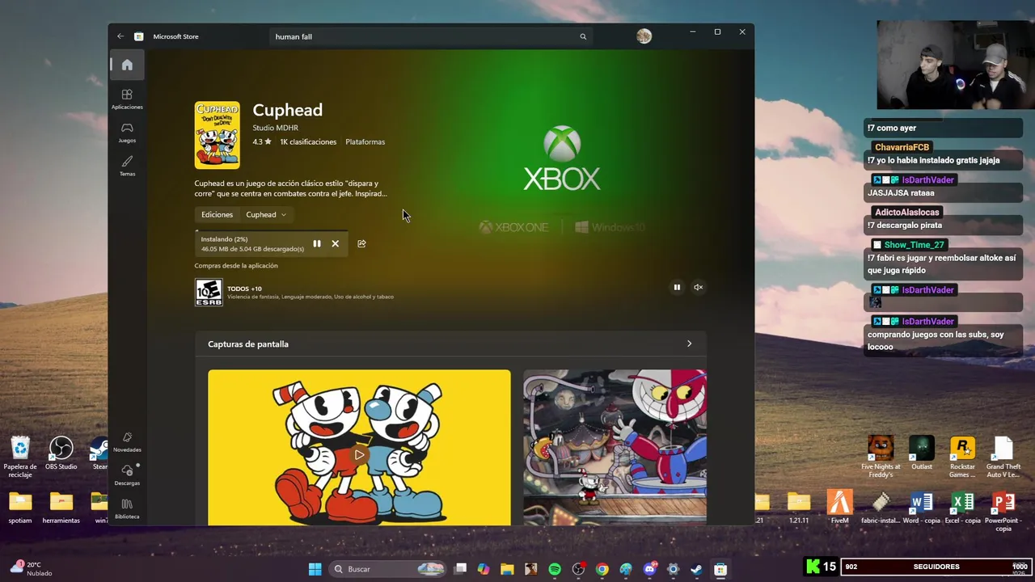Open the Studio MDHR publisher link
Image resolution: width=1035 pixels, height=582 pixels.
pos(275,128)
